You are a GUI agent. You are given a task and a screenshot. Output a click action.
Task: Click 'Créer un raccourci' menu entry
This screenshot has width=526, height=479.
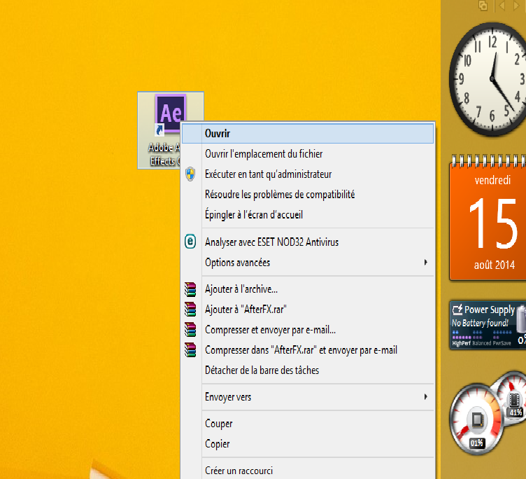click(239, 471)
